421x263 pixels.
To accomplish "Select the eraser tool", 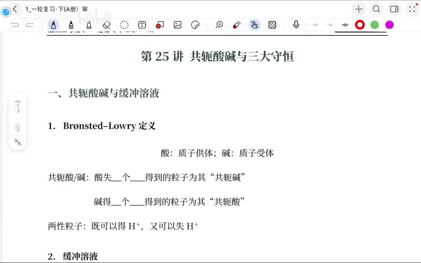I will point(107,25).
